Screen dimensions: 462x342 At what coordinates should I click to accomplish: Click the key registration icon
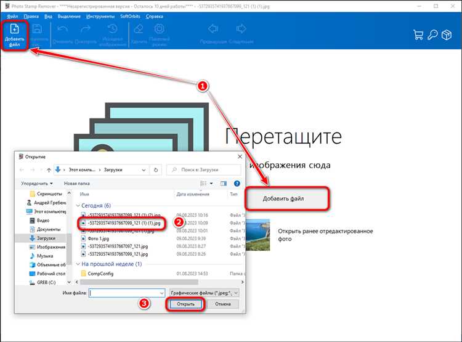(432, 35)
